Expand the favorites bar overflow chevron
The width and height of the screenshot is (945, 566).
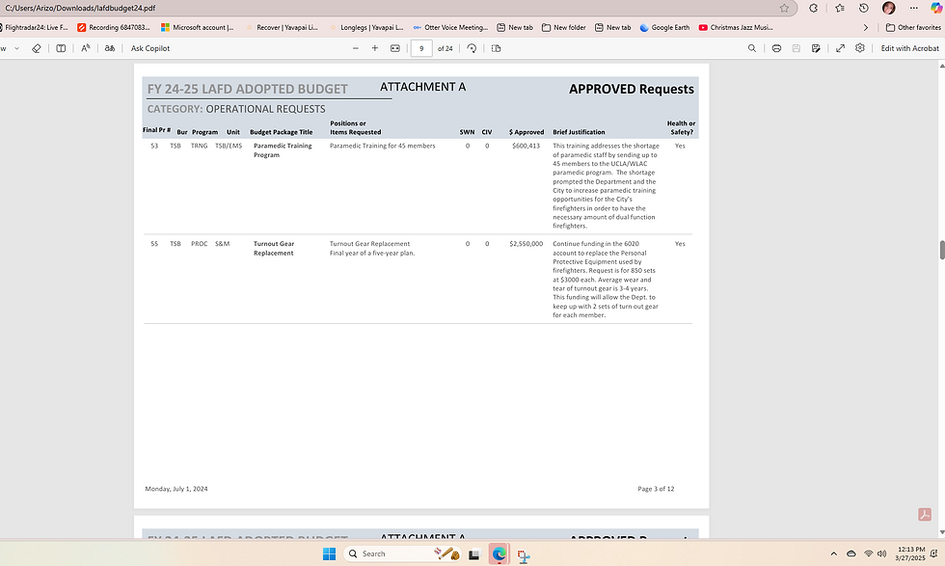[x=866, y=27]
